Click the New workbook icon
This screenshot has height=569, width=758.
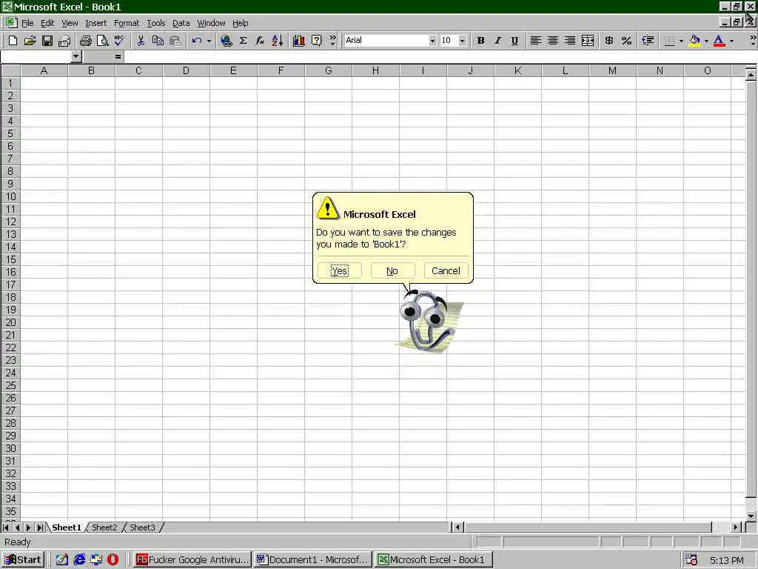click(13, 41)
